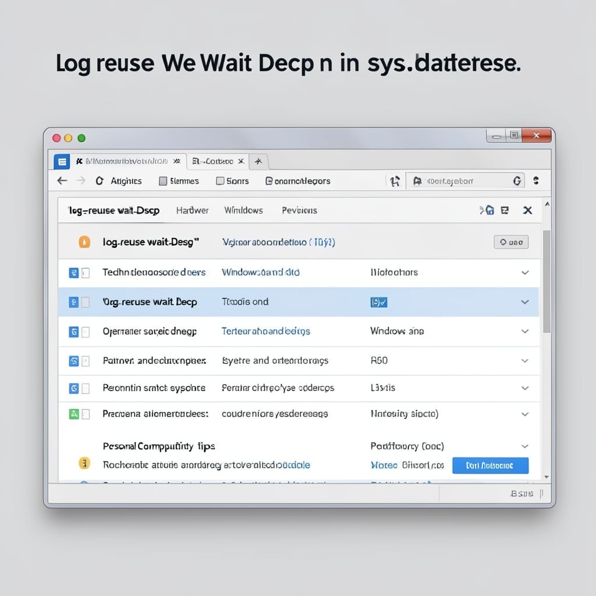
Task: Close the Cortaco tab
Action: [x=241, y=161]
